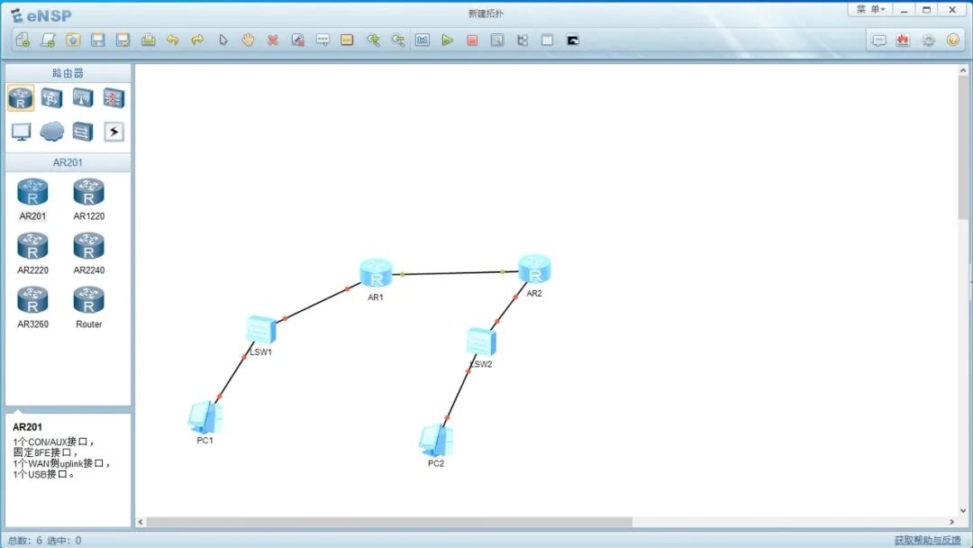This screenshot has width=973, height=548.
Task: Click the horizontal scrollbar thumb
Action: [x=389, y=522]
